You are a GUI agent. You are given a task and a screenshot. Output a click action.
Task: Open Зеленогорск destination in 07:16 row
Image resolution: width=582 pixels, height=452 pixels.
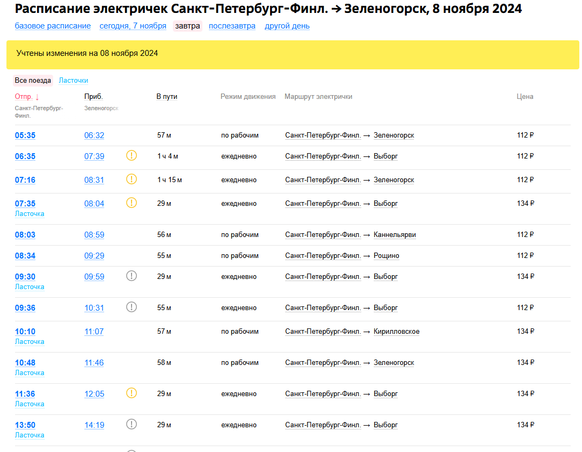coord(394,180)
